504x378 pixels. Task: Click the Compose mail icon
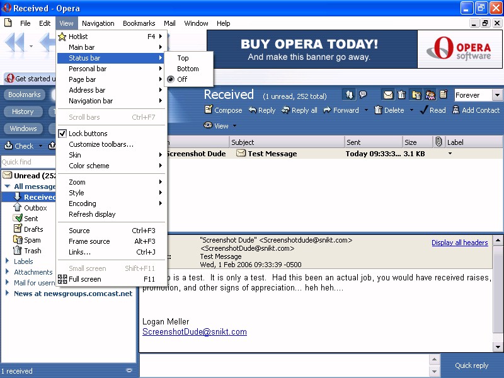click(209, 110)
